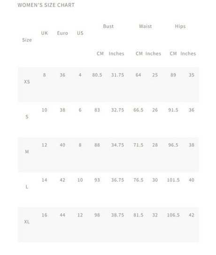Click the Euro column header

pyautogui.click(x=62, y=33)
